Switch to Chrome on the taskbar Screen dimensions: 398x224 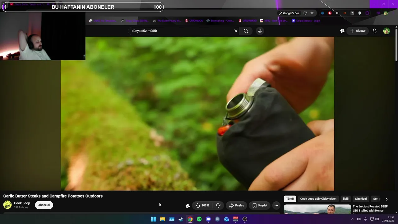coord(190,219)
